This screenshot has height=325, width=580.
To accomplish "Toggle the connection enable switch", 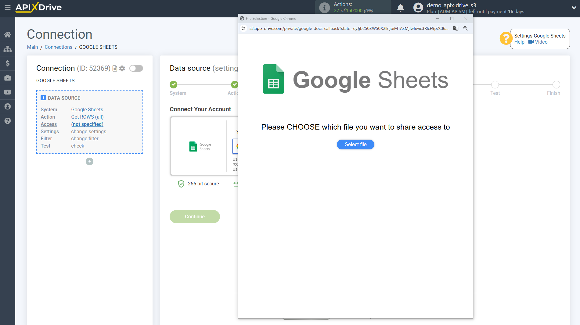I will pos(136,68).
